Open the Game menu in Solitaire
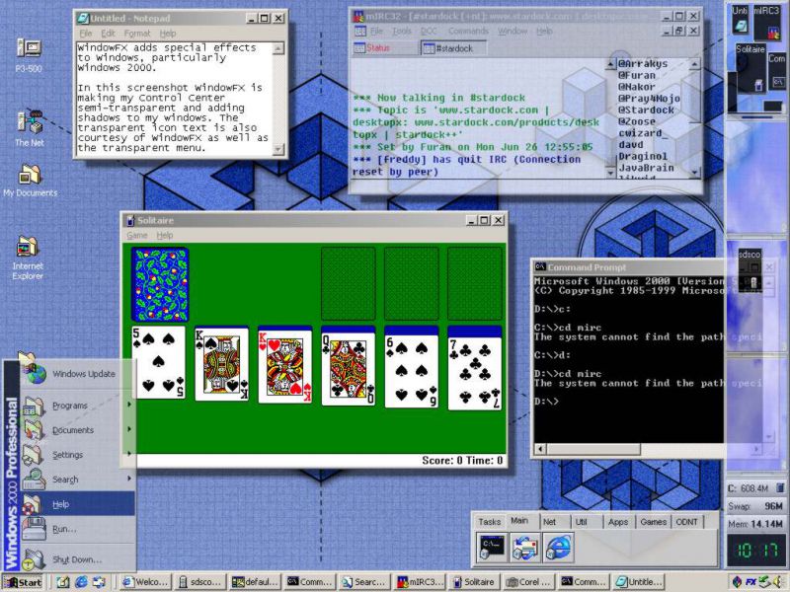This screenshot has height=592, width=790. (x=137, y=235)
